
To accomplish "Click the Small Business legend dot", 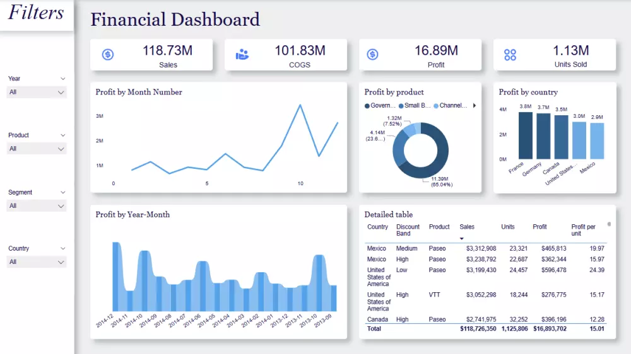I will coord(401,106).
